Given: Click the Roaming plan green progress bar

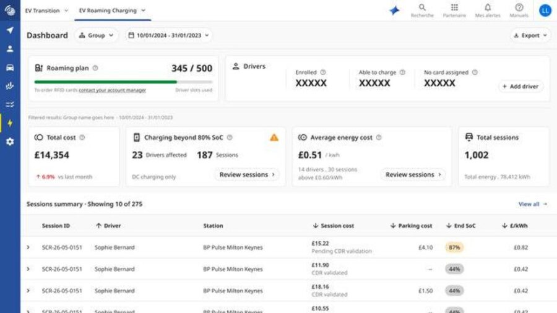Looking at the screenshot, I should (x=105, y=82).
